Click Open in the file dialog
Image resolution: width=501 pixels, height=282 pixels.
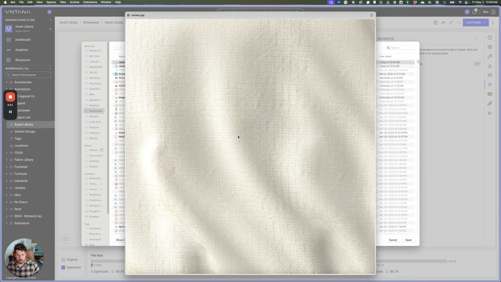point(408,240)
